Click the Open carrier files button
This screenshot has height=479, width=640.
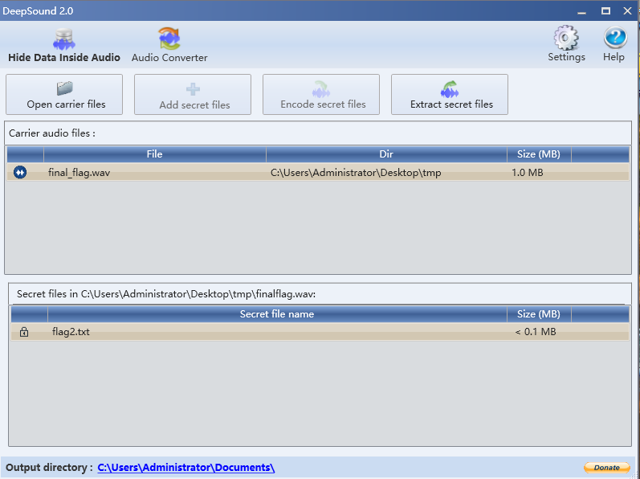[x=64, y=94]
